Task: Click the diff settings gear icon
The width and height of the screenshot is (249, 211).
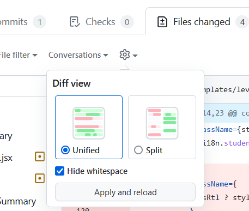Action: click(125, 55)
